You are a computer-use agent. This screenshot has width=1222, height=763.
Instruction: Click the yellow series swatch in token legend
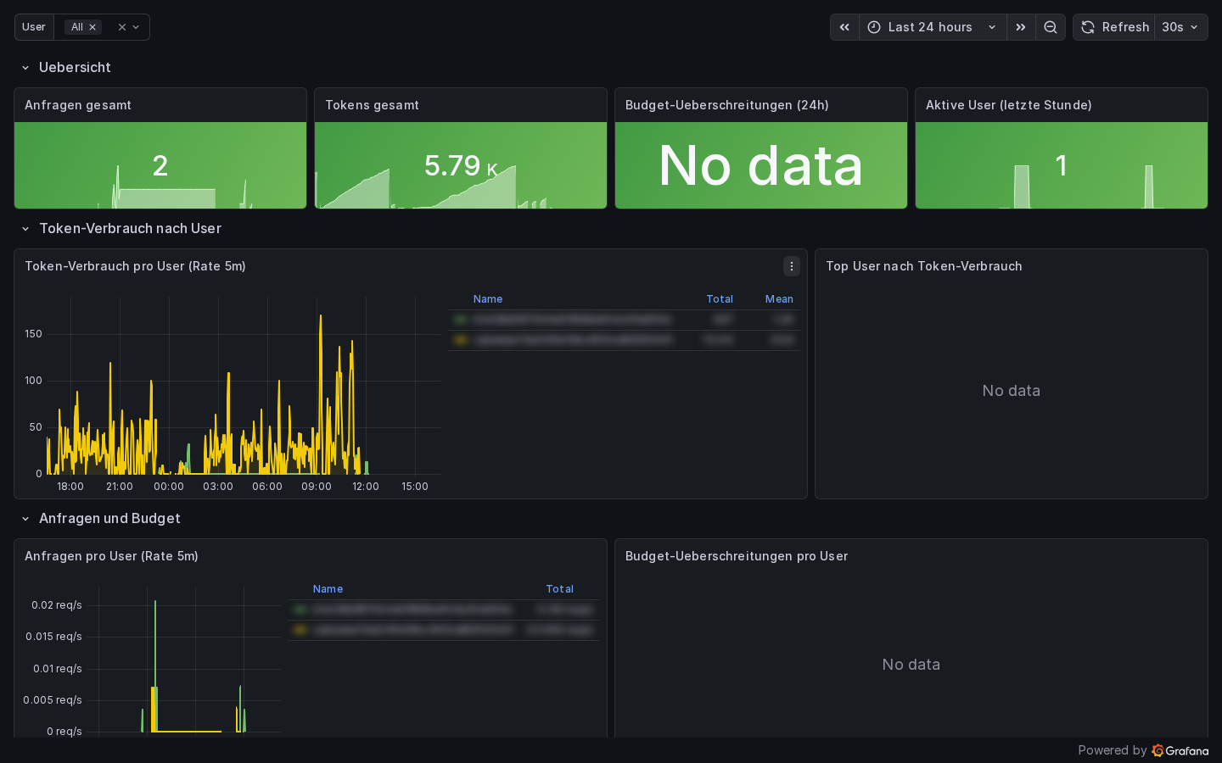(x=461, y=340)
